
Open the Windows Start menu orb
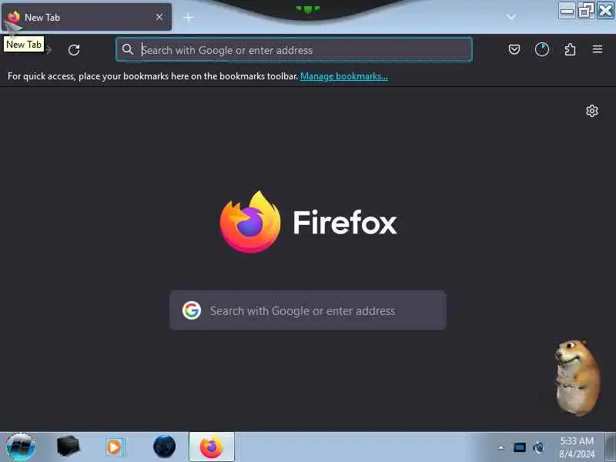coord(21,447)
